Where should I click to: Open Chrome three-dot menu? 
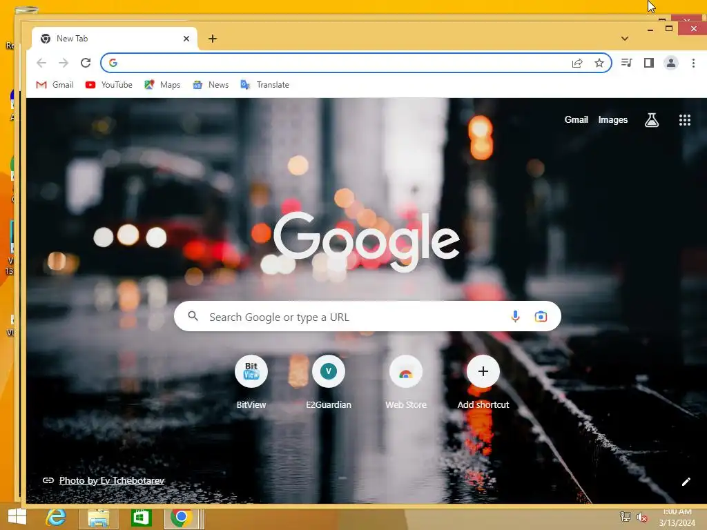693,63
